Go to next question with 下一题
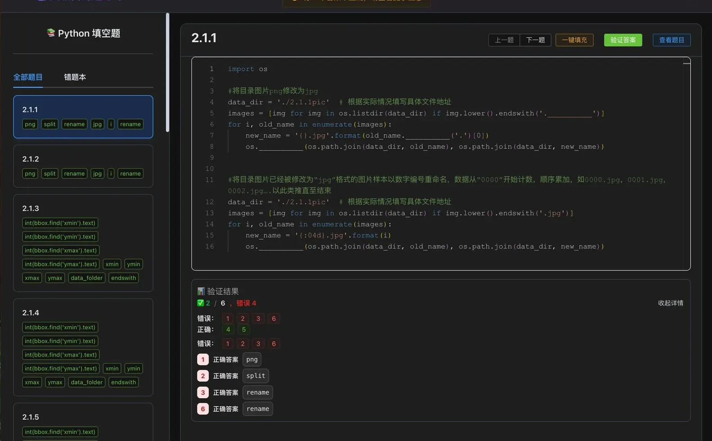Image resolution: width=712 pixels, height=441 pixels. point(535,40)
